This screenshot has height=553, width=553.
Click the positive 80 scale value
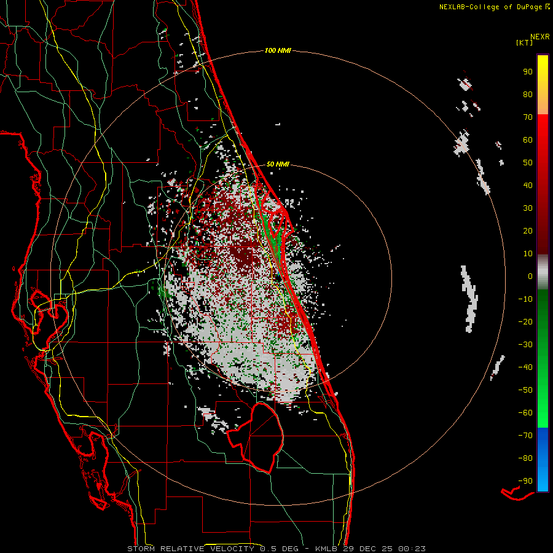(x=528, y=94)
